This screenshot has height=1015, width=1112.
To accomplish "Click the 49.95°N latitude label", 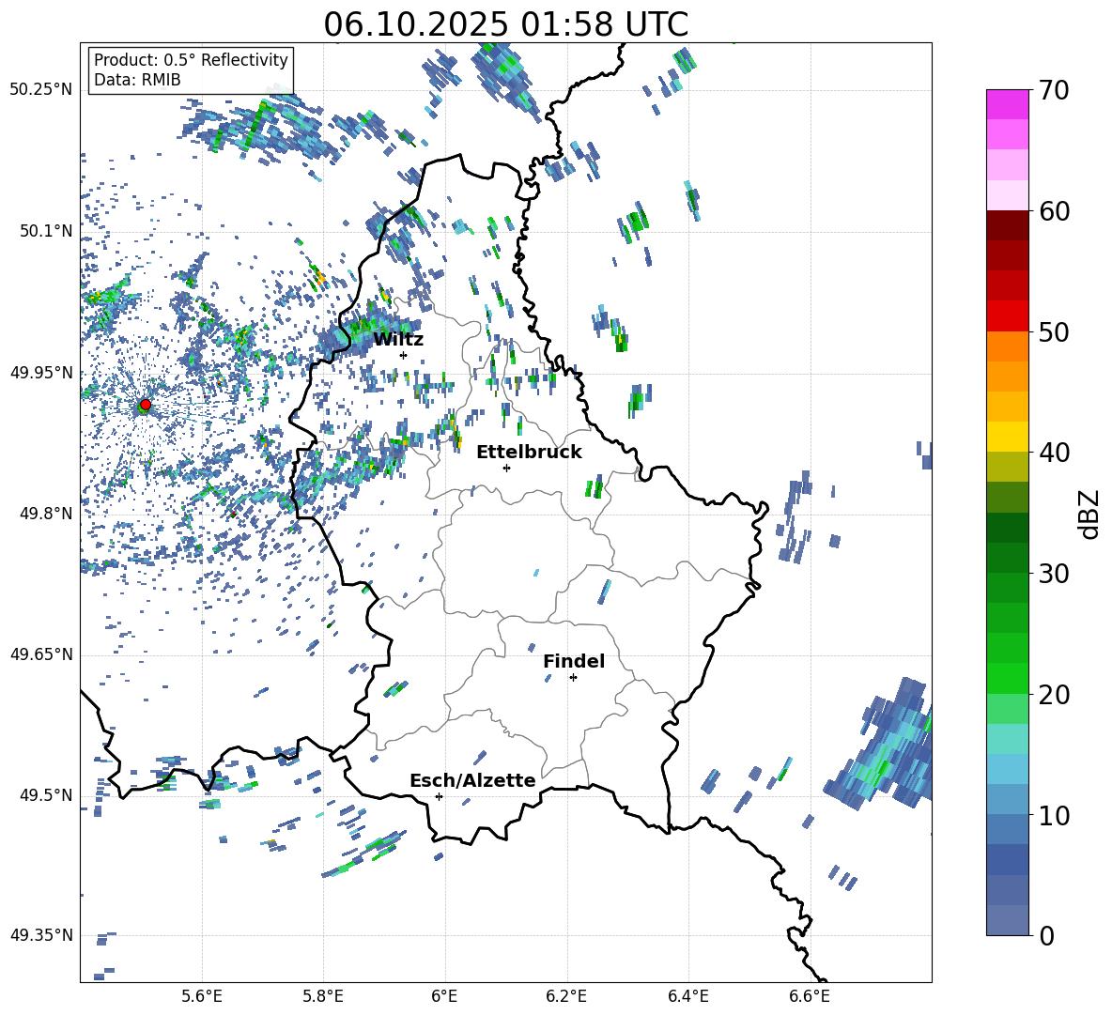I will (41, 373).
